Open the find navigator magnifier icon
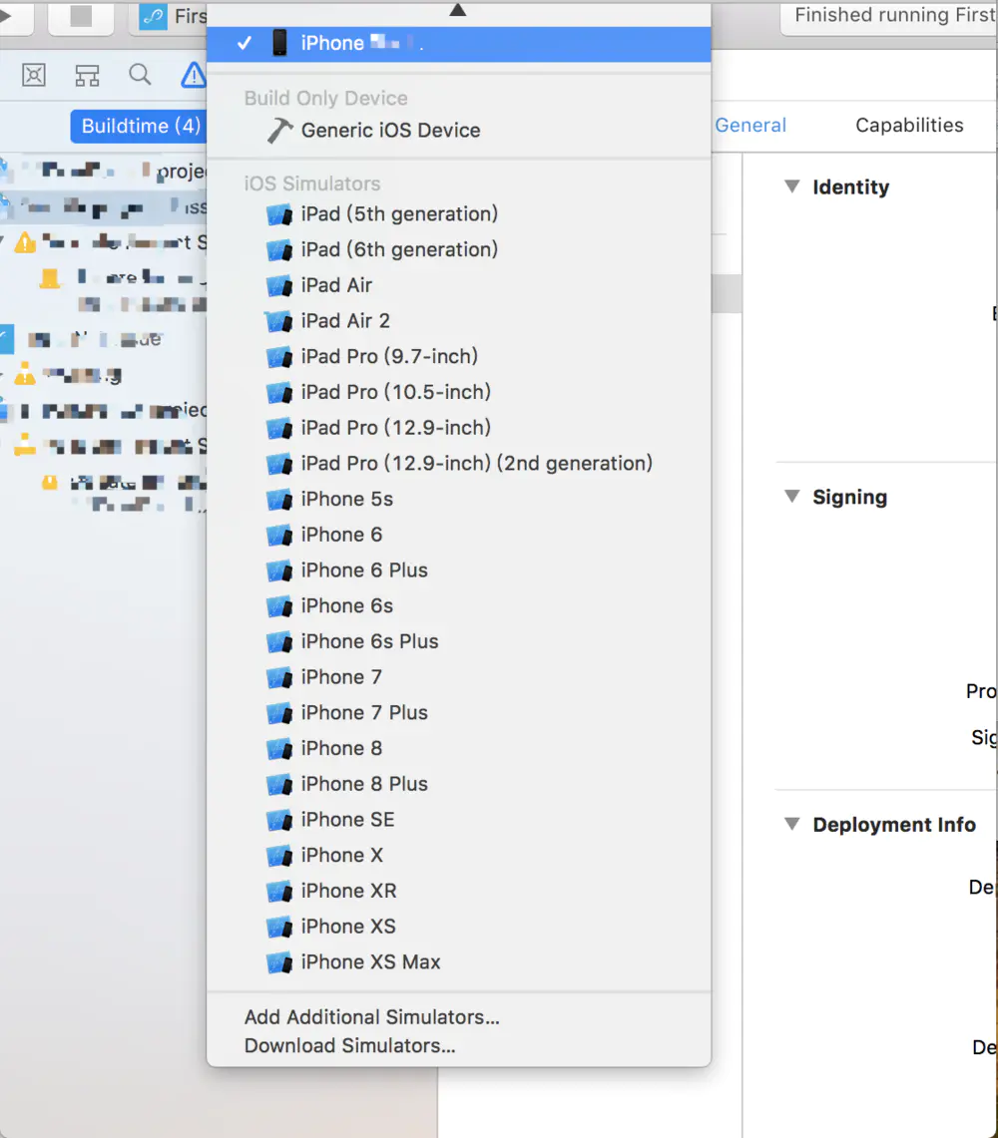The height and width of the screenshot is (1138, 998). [140, 74]
